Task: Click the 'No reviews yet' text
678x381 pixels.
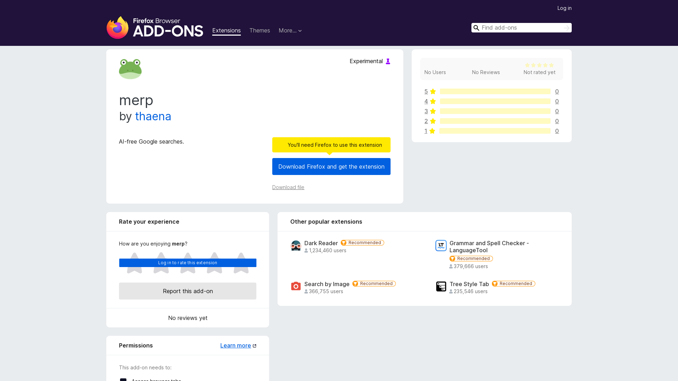Action: pos(188,318)
